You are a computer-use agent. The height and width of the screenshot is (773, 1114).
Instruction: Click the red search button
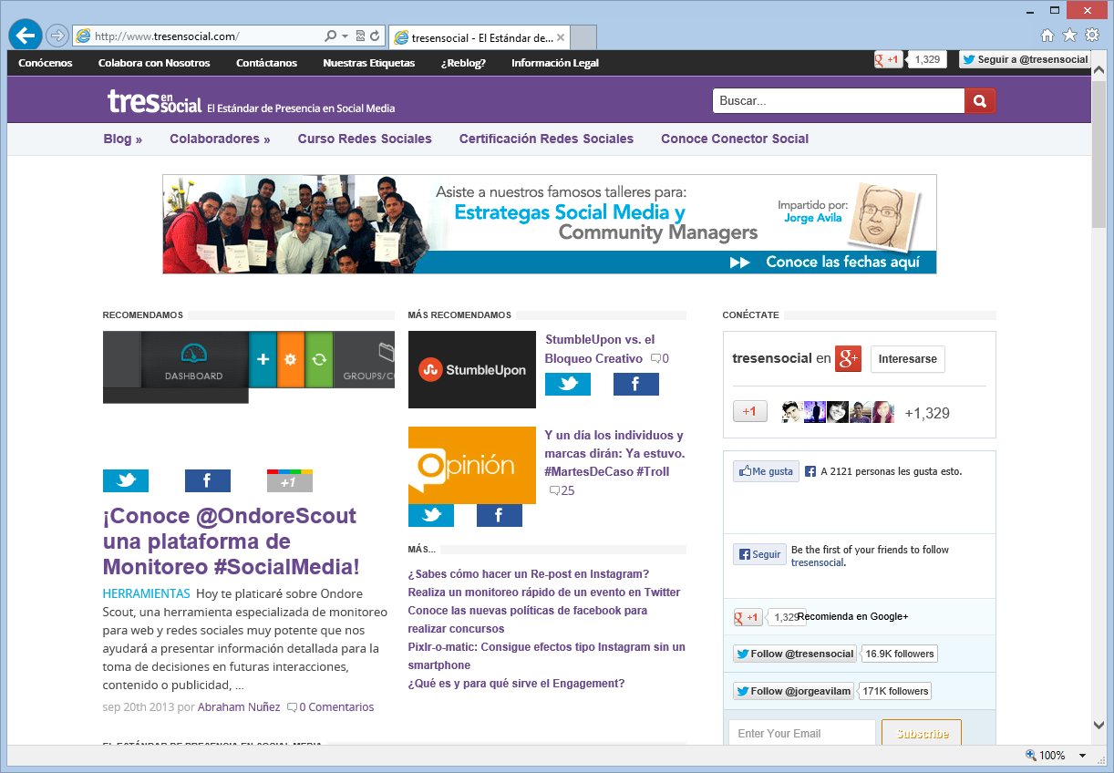click(x=980, y=101)
